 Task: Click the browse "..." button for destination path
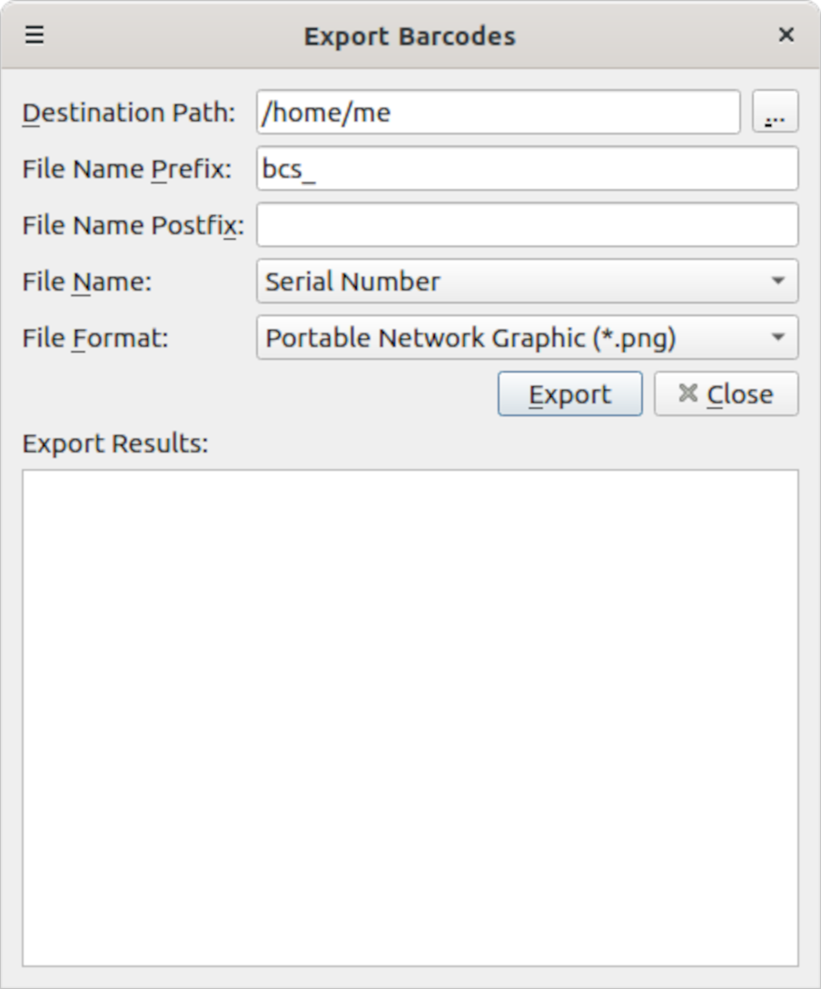tap(775, 113)
